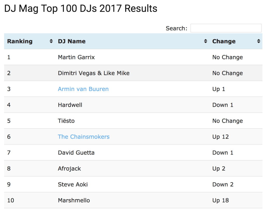Click the Change column sort arrows icon
The width and height of the screenshot is (265, 209).
[x=258, y=41]
